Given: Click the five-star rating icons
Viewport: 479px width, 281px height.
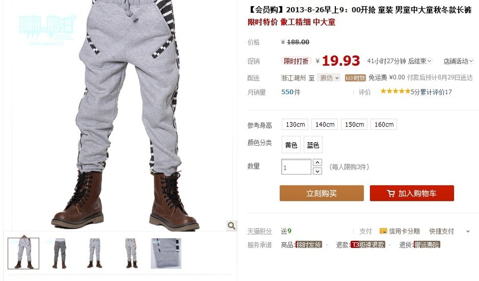Looking at the screenshot, I should (x=395, y=91).
